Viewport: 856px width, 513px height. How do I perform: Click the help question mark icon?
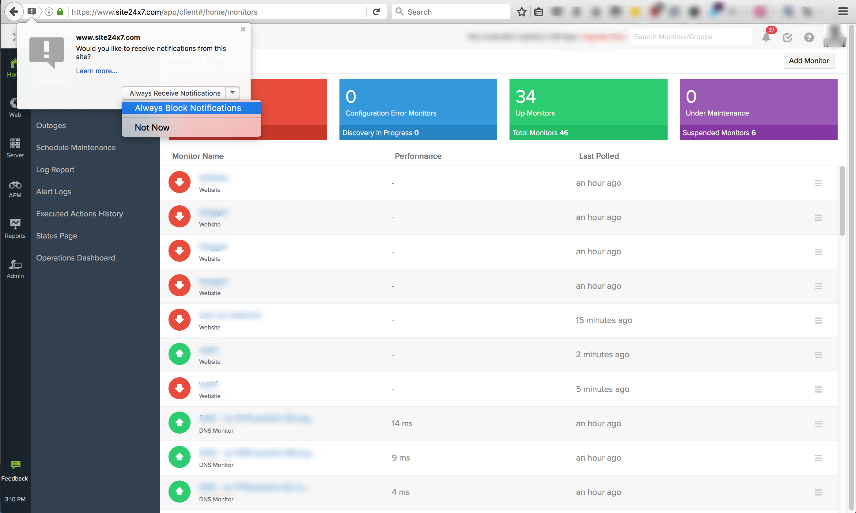(x=809, y=37)
